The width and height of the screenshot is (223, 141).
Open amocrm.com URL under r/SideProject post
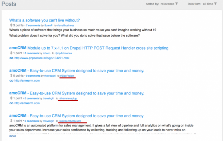[x=27, y=81]
